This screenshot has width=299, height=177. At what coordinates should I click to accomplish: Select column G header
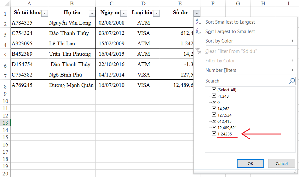coord(238,3)
